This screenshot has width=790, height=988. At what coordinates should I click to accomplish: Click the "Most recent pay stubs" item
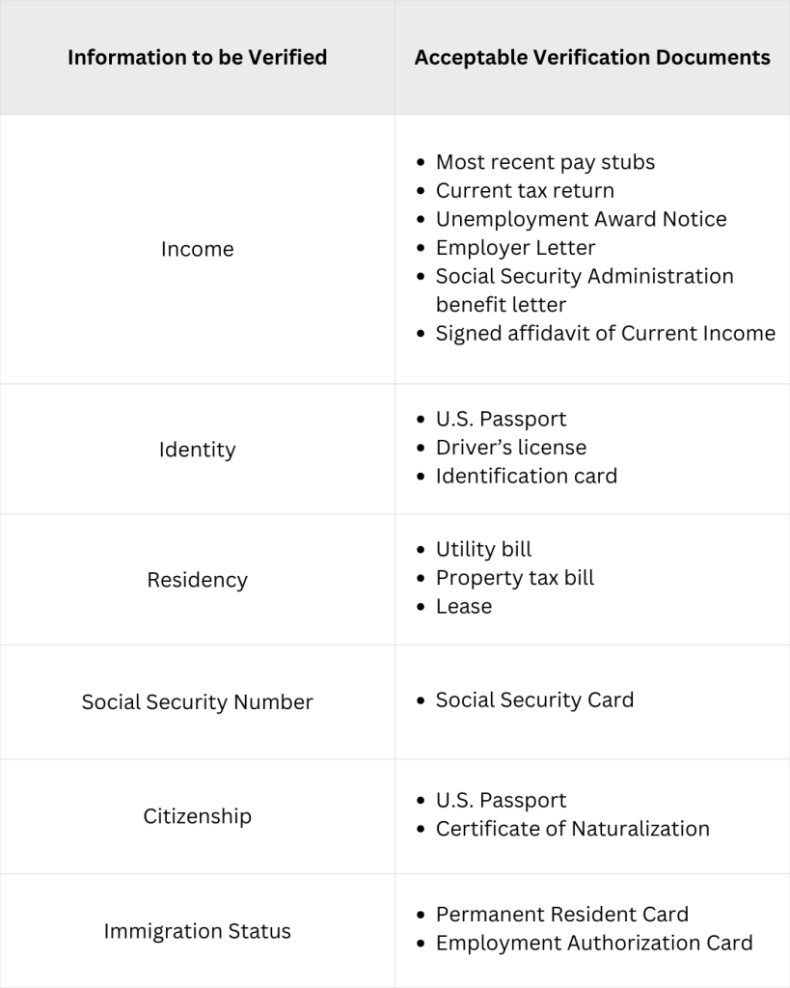(545, 162)
